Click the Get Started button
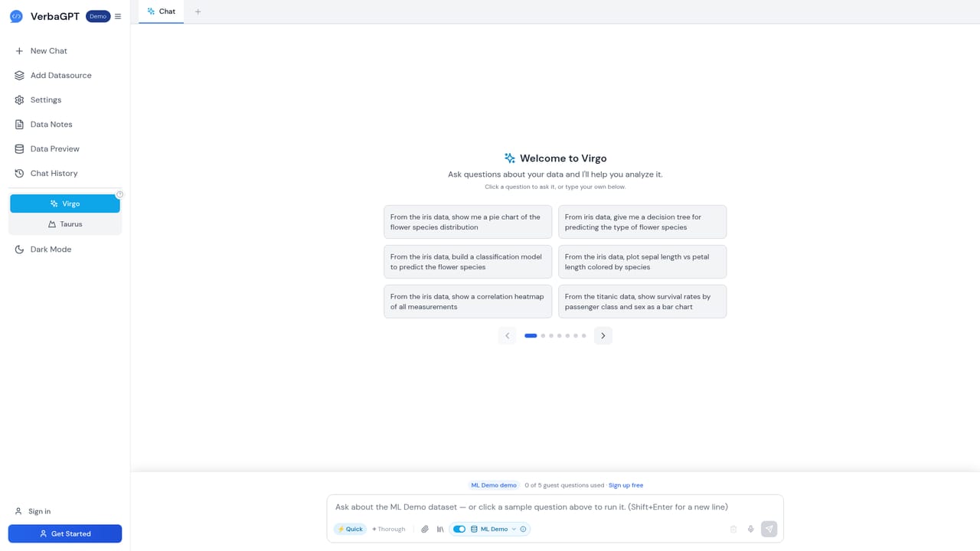This screenshot has width=980, height=551. (65, 533)
